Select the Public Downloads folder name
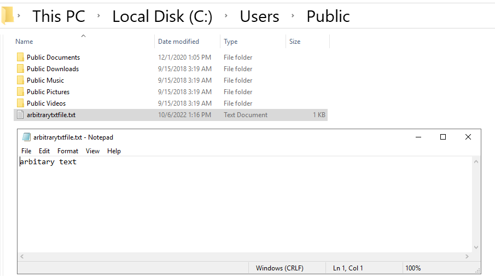495x277 pixels. (53, 69)
